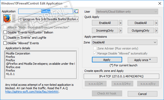Click the Check AV hook button
Viewport: 164px width, 100px height.
[107, 93]
